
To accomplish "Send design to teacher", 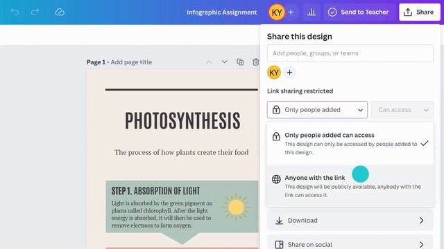I will [358, 12].
